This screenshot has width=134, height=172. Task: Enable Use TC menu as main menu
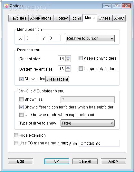[16, 143]
